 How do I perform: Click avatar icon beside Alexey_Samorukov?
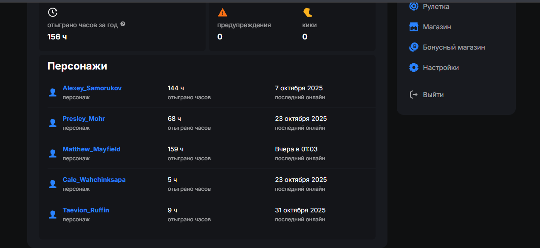53,92
